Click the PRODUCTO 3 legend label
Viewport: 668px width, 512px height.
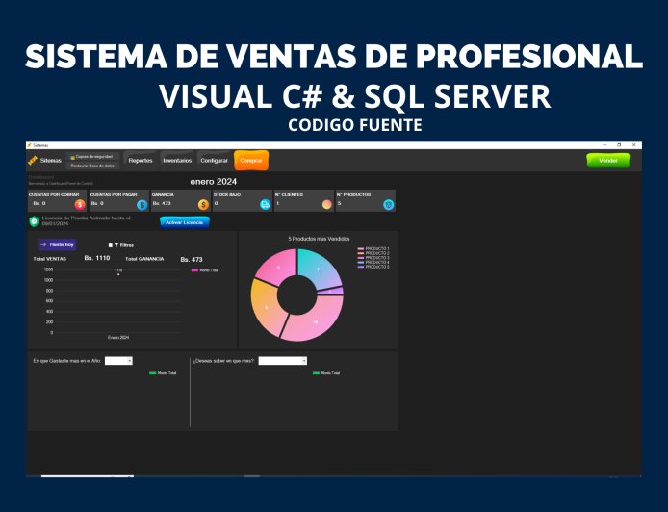tap(377, 258)
